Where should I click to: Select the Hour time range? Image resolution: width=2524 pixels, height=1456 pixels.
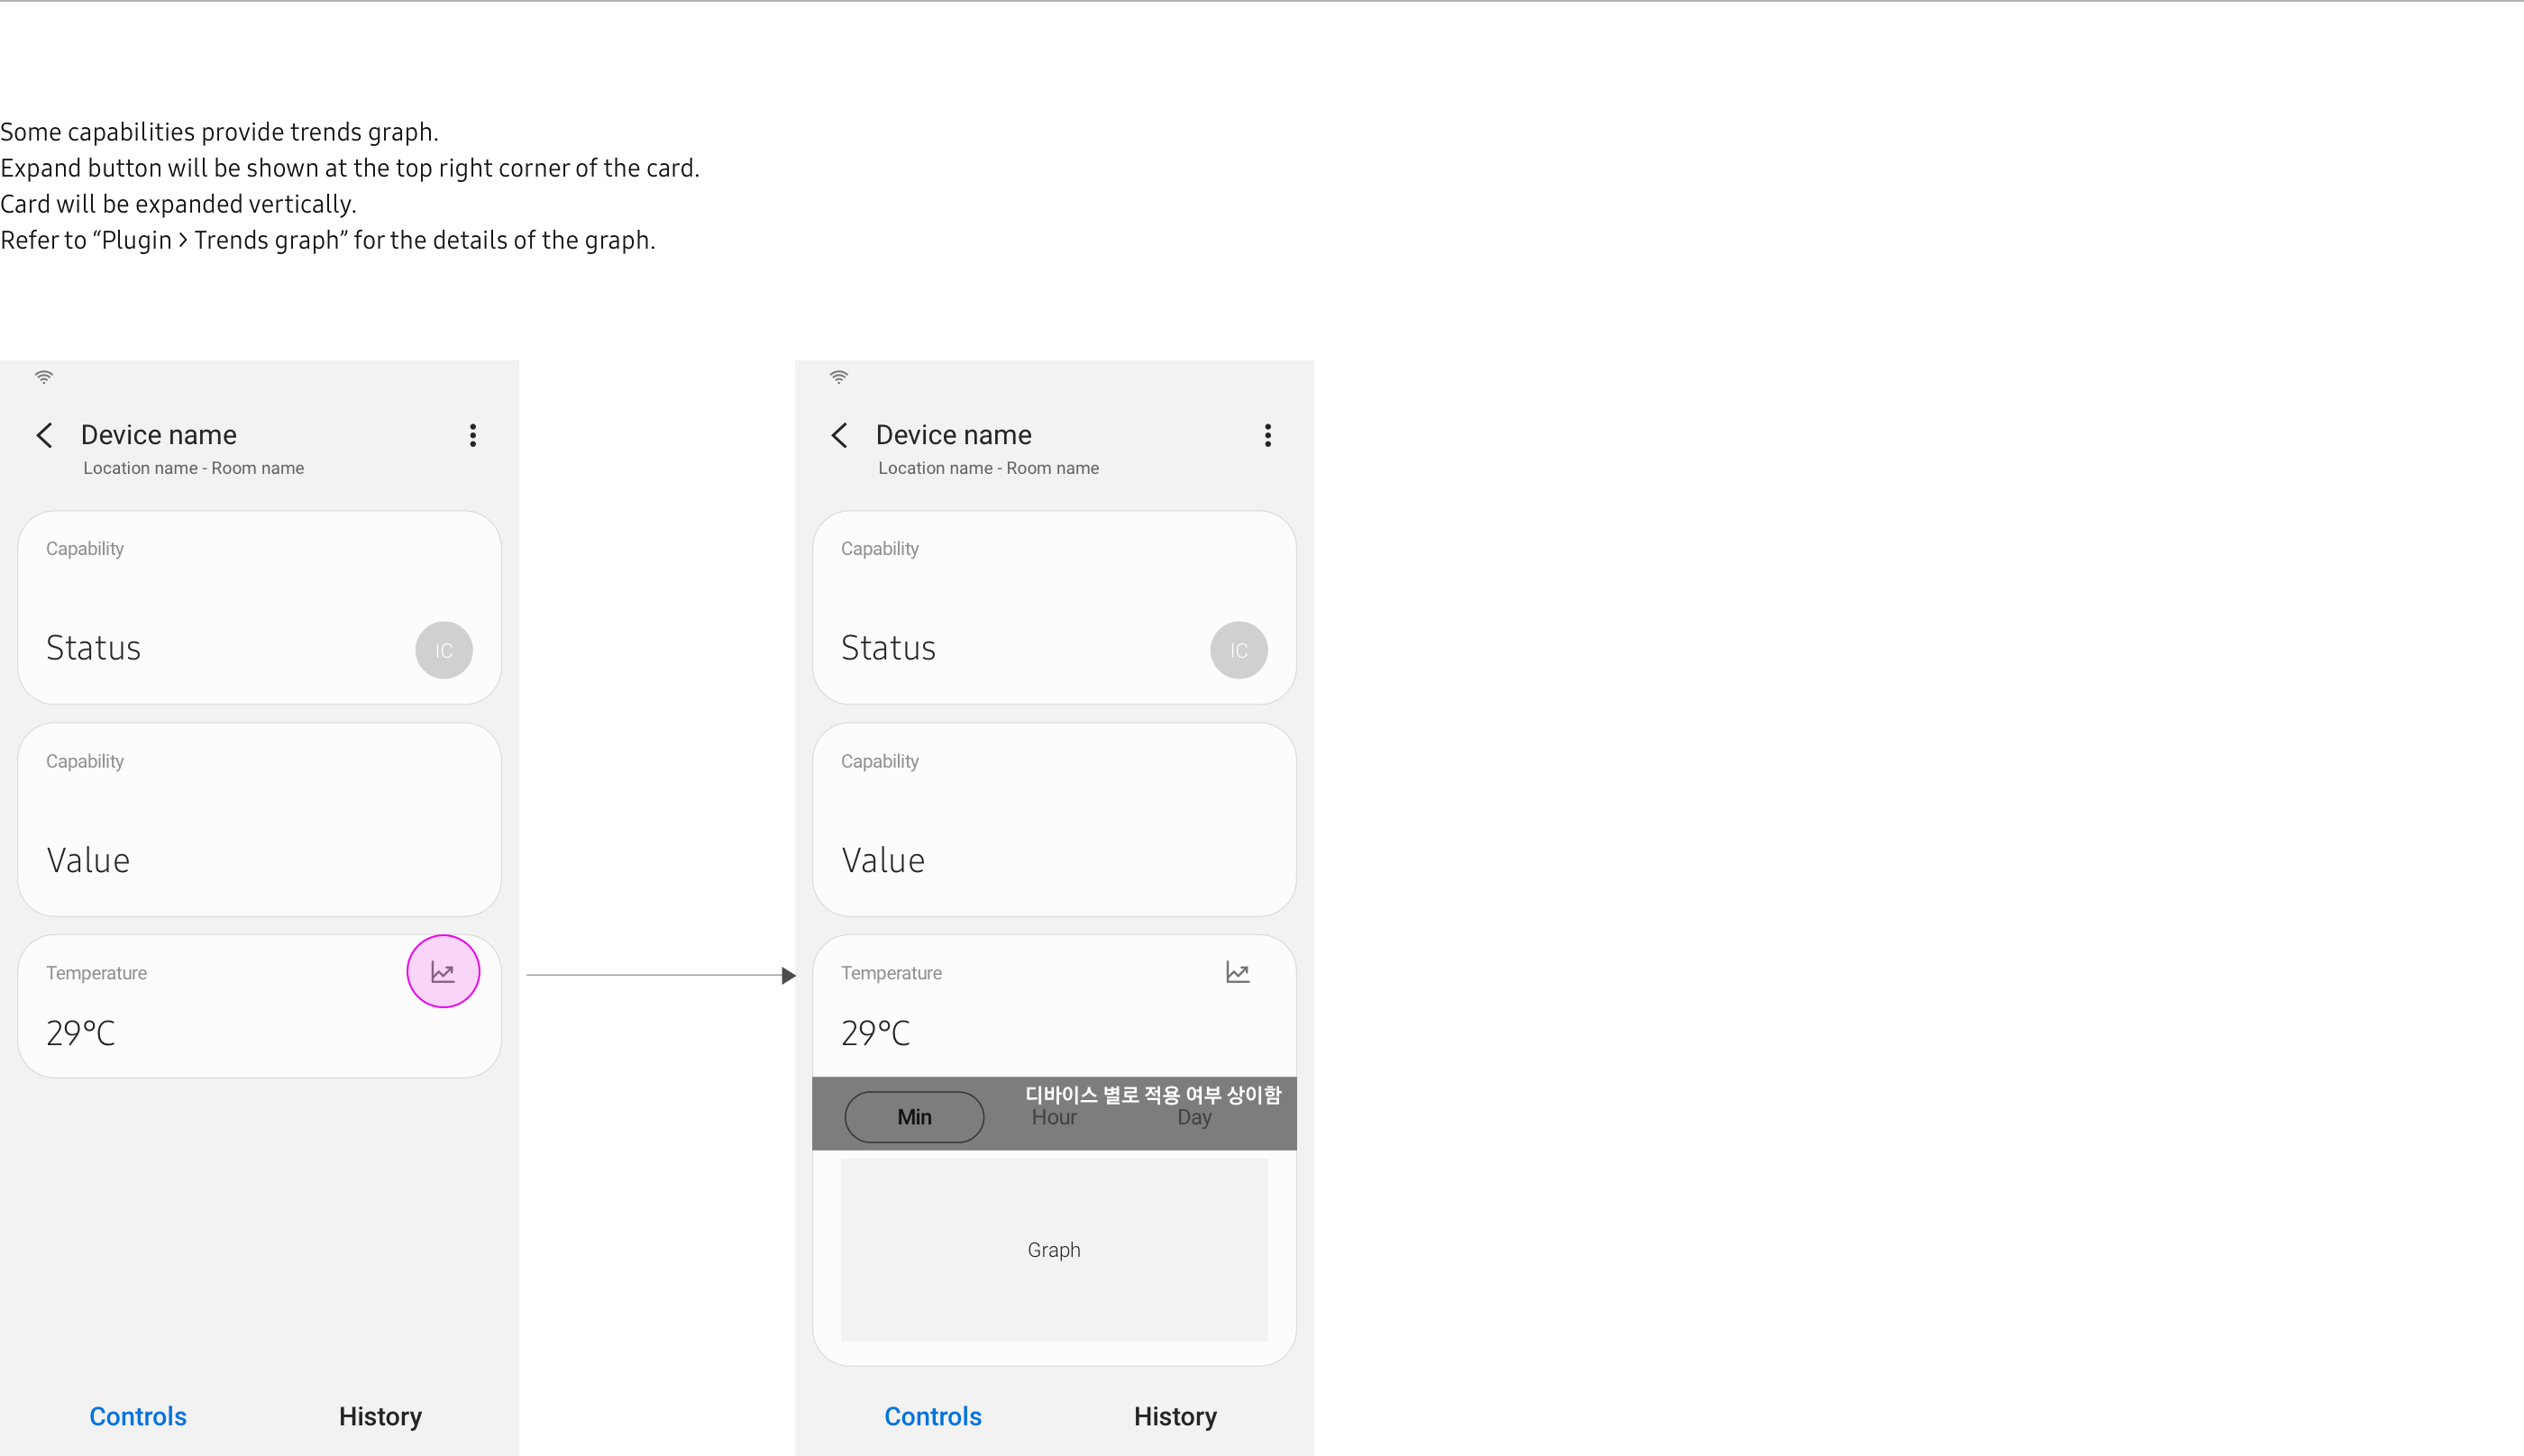(x=1054, y=1118)
